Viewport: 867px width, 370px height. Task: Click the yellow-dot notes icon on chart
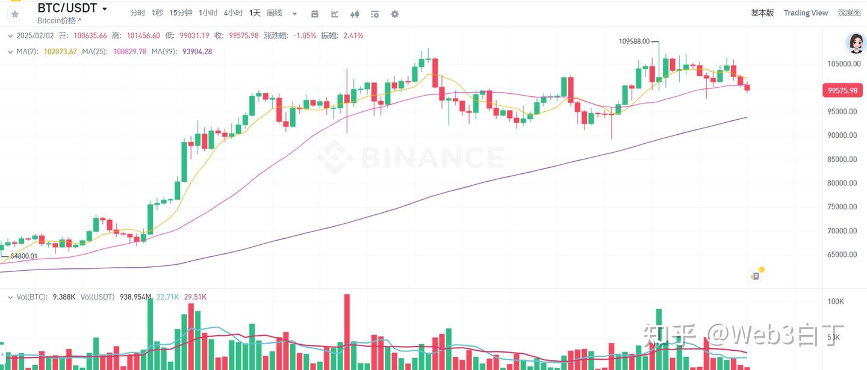click(755, 276)
